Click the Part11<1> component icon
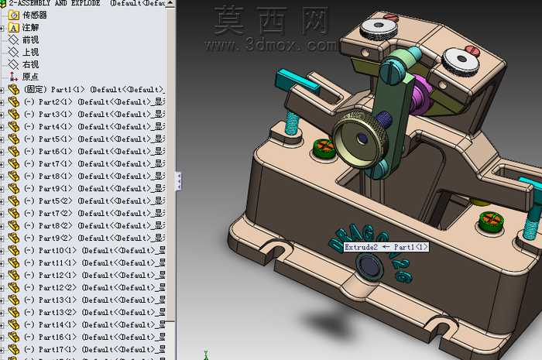542x360 pixels. coord(14,263)
